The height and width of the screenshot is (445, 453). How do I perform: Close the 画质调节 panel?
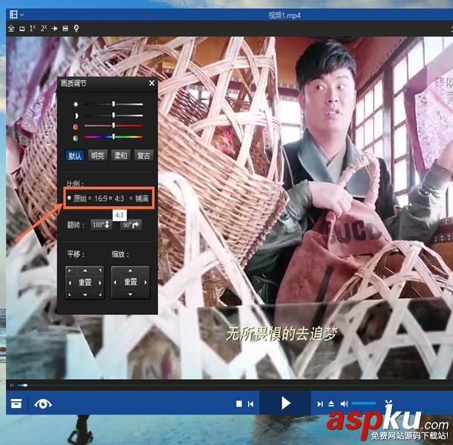(151, 83)
